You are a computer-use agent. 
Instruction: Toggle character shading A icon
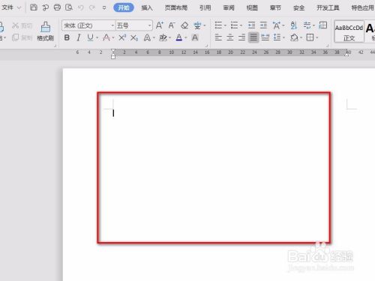195,37
